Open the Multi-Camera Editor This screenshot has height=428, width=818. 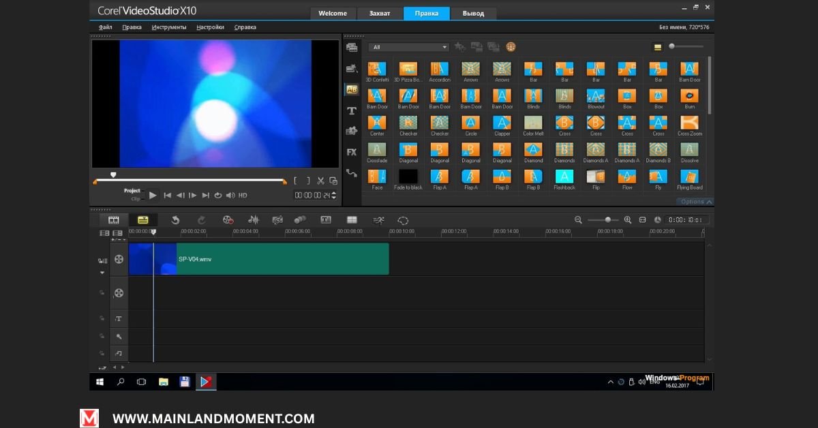coord(352,220)
